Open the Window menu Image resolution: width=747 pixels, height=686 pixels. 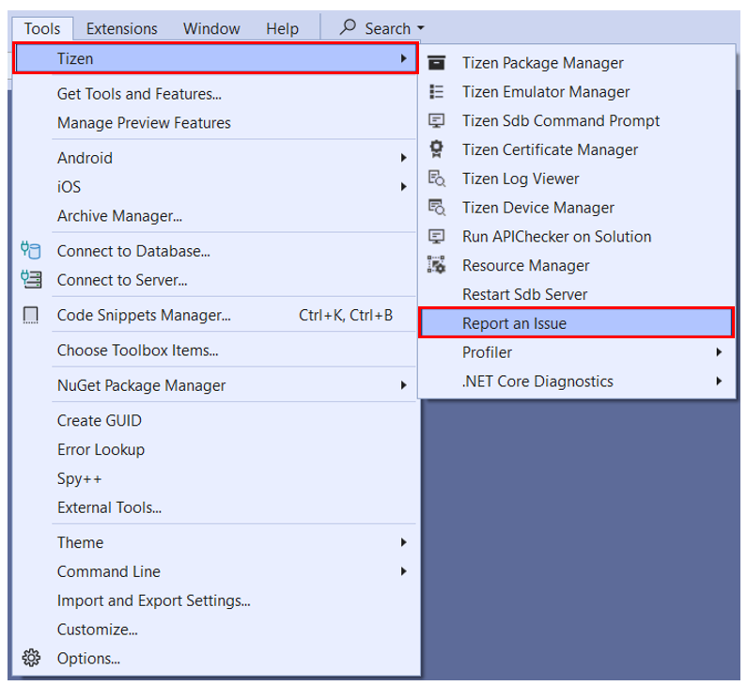[211, 28]
